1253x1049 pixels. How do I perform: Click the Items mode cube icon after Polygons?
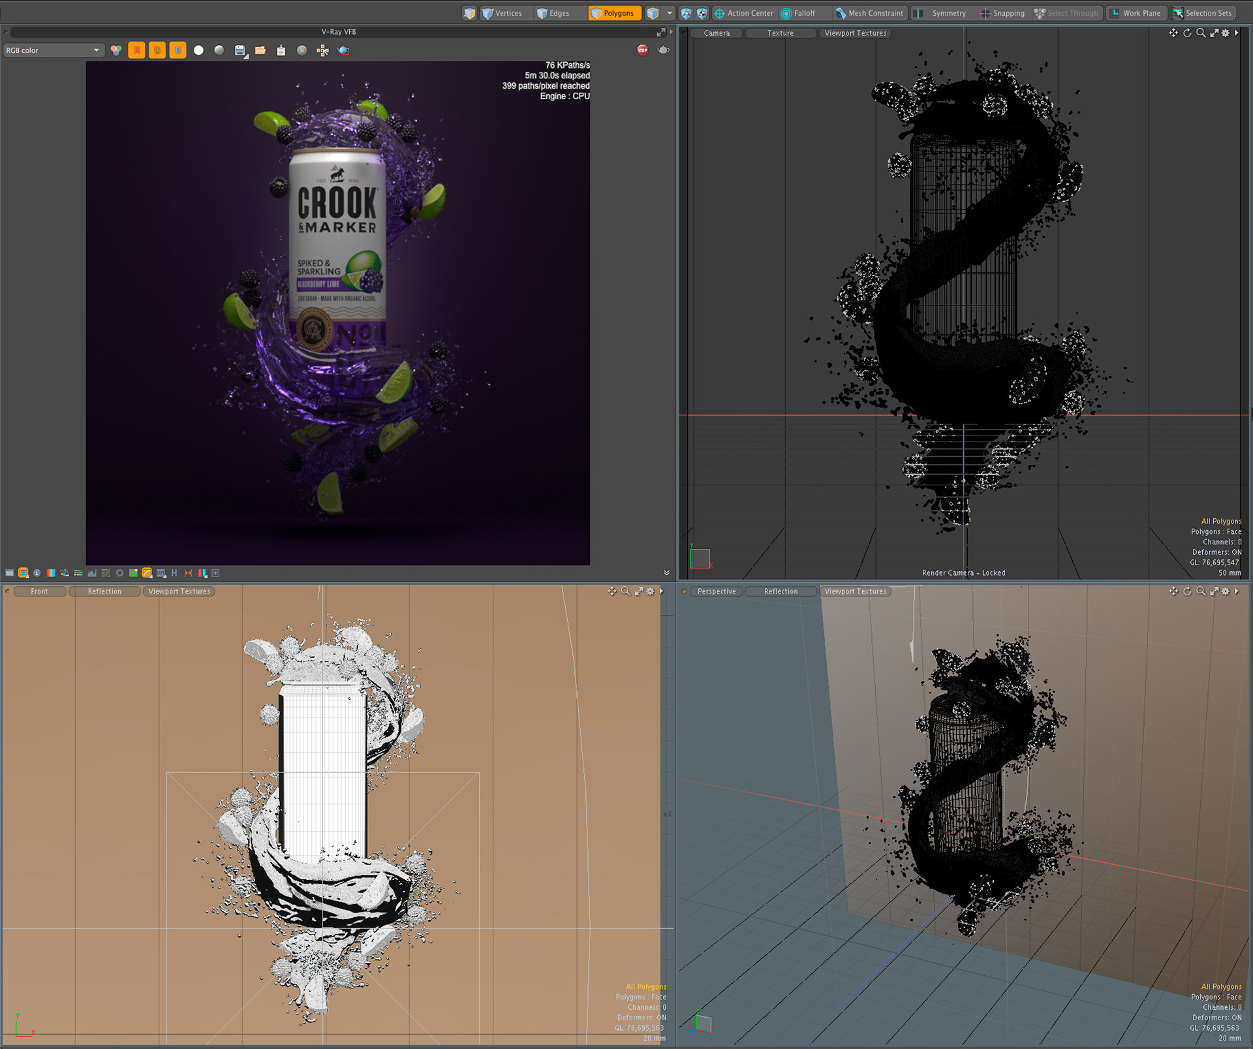(x=653, y=13)
